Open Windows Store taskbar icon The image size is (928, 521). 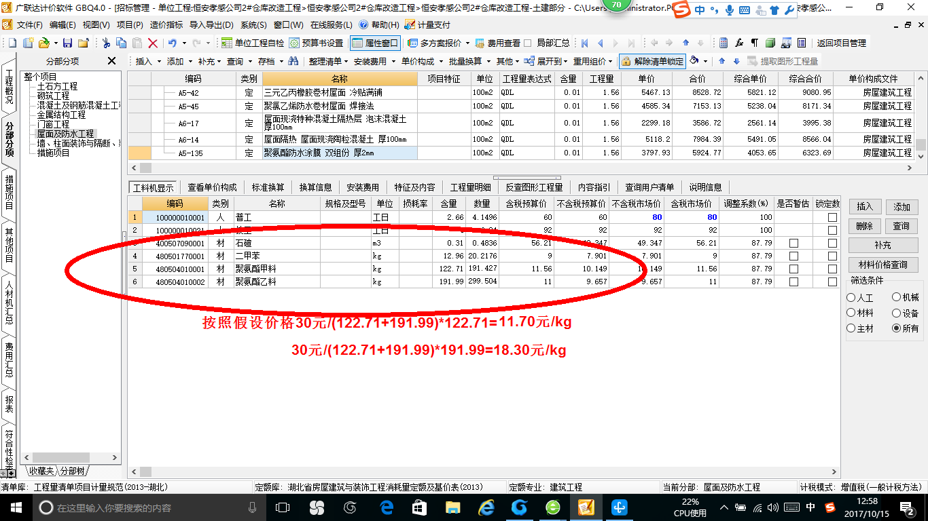(419, 507)
